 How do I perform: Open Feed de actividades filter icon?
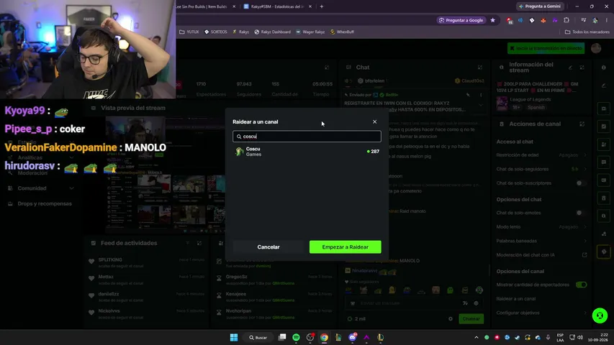(188, 244)
